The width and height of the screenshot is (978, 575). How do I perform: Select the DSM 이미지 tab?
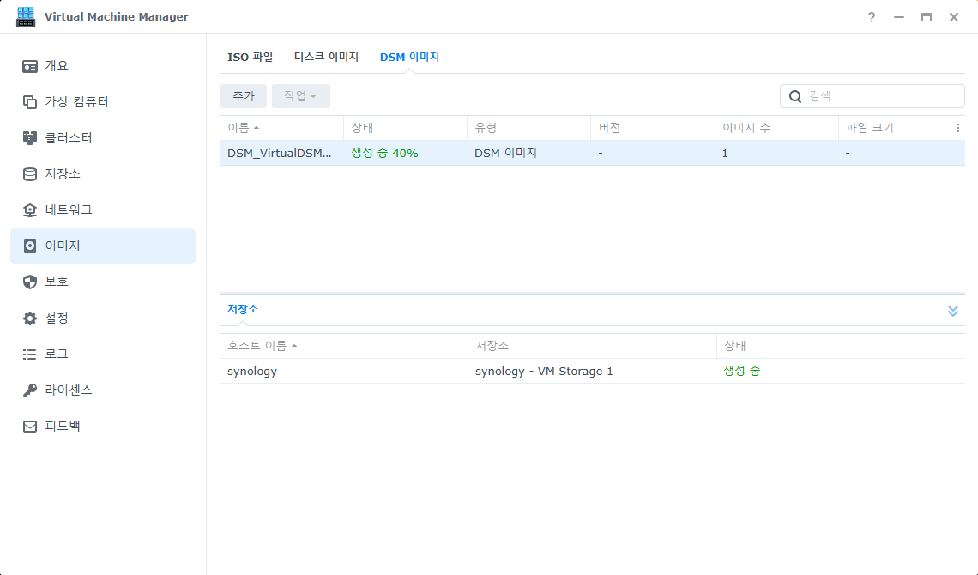409,57
